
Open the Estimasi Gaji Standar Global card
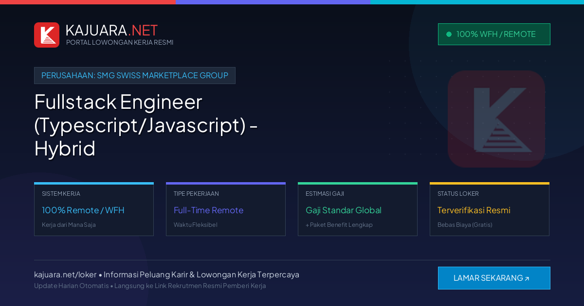358,209
